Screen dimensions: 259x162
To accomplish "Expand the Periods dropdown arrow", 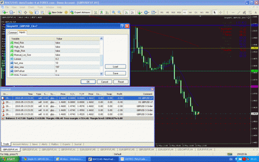I will (x=149, y=12).
